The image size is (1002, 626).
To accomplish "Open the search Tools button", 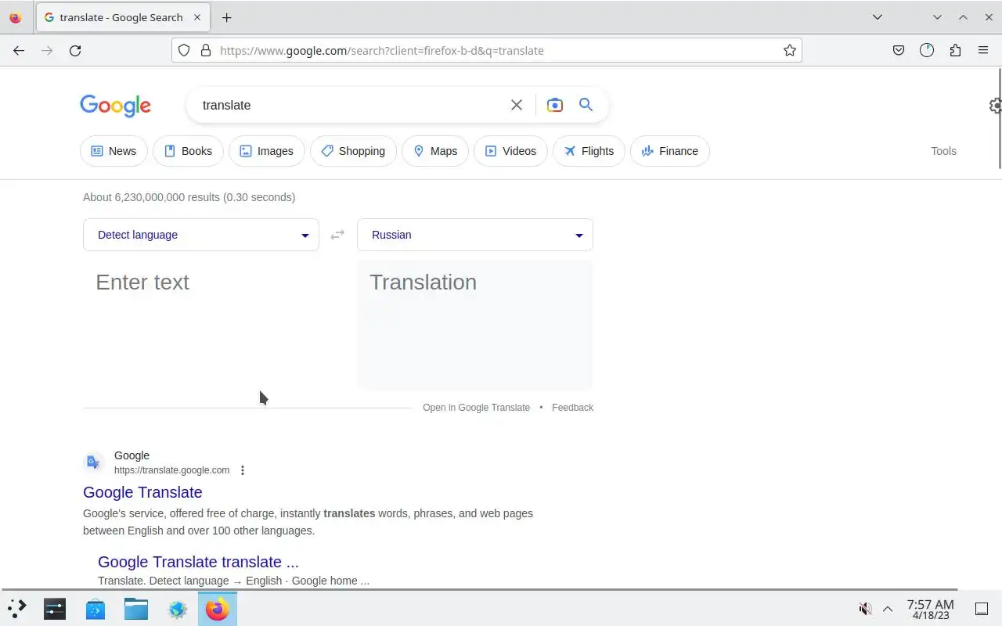I will pyautogui.click(x=943, y=151).
